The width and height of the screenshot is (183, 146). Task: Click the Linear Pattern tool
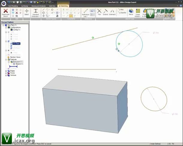(x=138, y=13)
